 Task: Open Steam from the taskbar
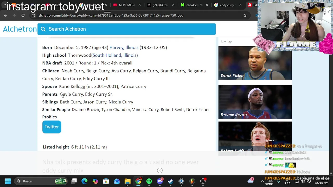click(170, 181)
